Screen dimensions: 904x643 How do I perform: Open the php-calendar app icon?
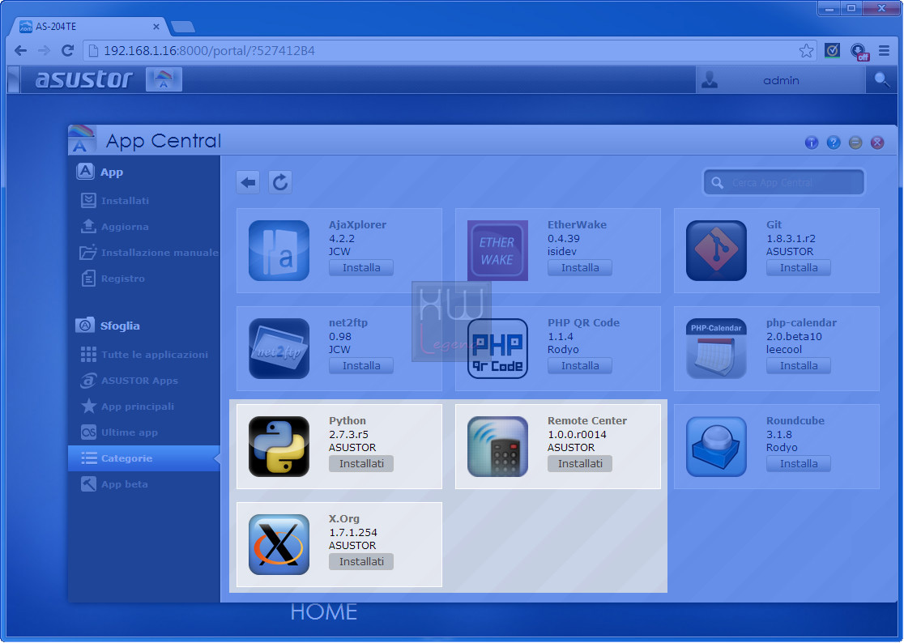click(x=716, y=348)
